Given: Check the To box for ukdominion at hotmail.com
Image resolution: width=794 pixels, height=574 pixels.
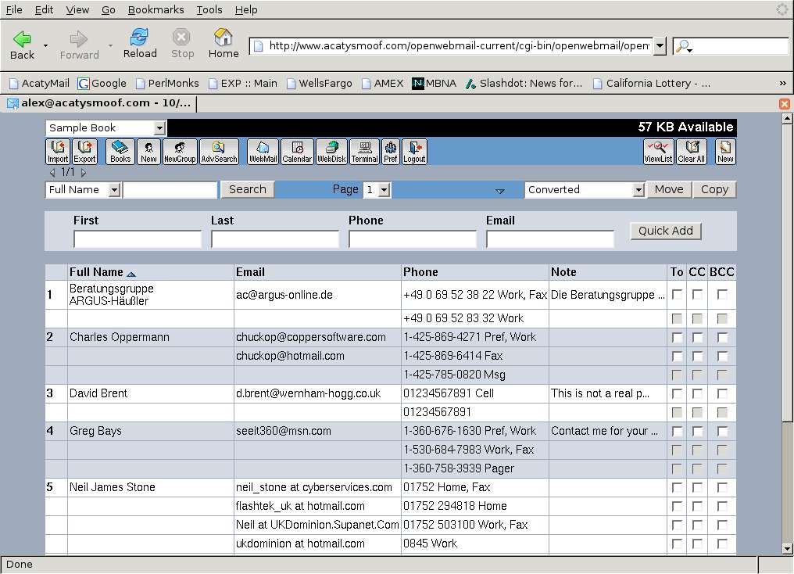Looking at the screenshot, I should click(x=677, y=544).
